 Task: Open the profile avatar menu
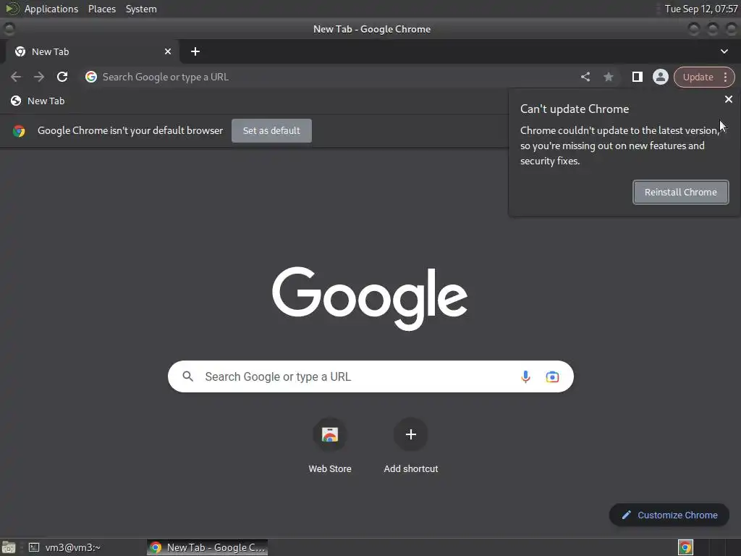click(x=660, y=77)
